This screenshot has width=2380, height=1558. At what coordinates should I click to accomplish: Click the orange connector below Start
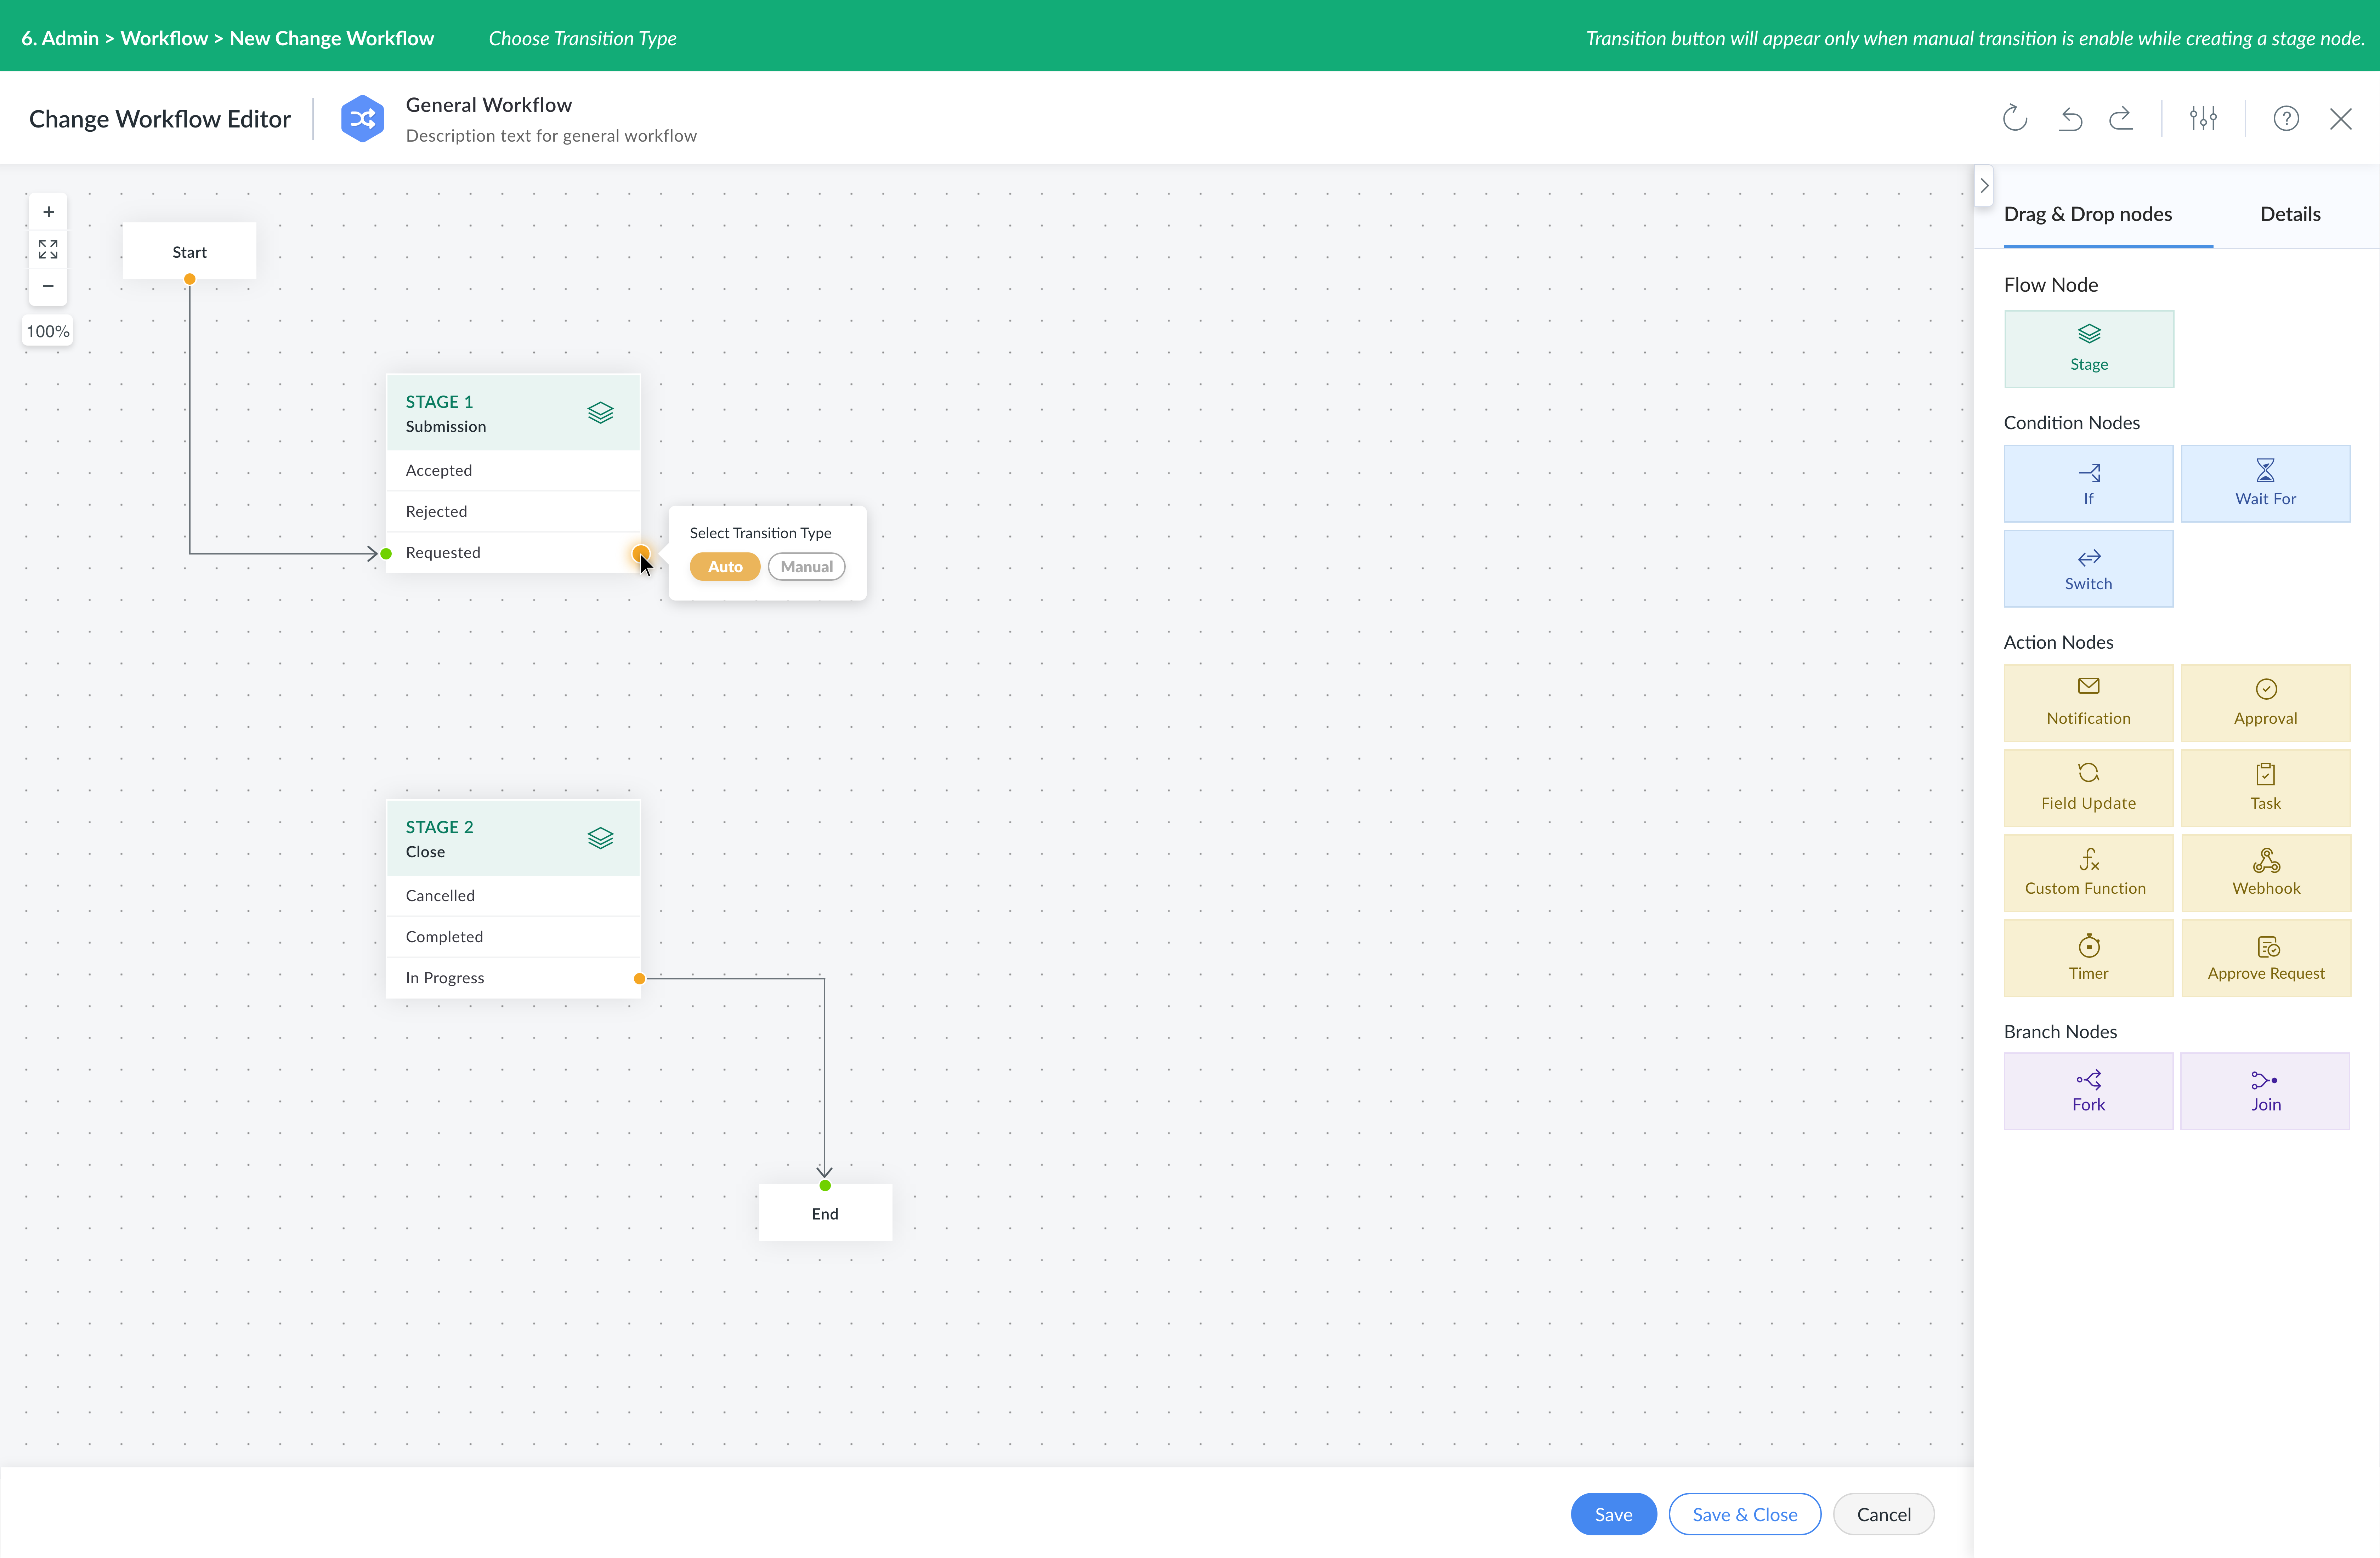189,279
